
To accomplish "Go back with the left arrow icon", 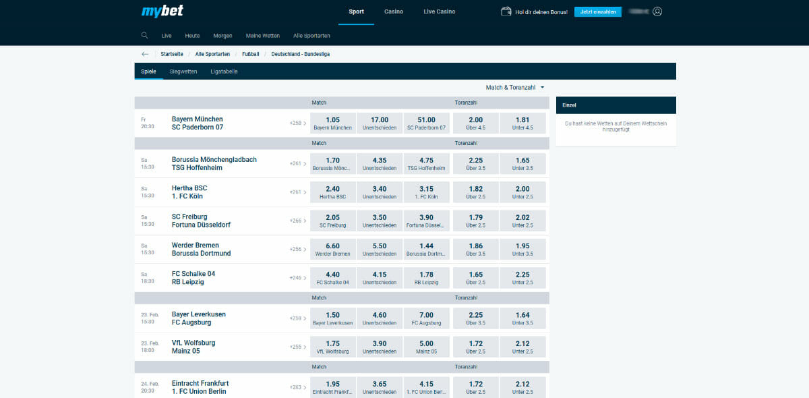I will click(x=145, y=54).
